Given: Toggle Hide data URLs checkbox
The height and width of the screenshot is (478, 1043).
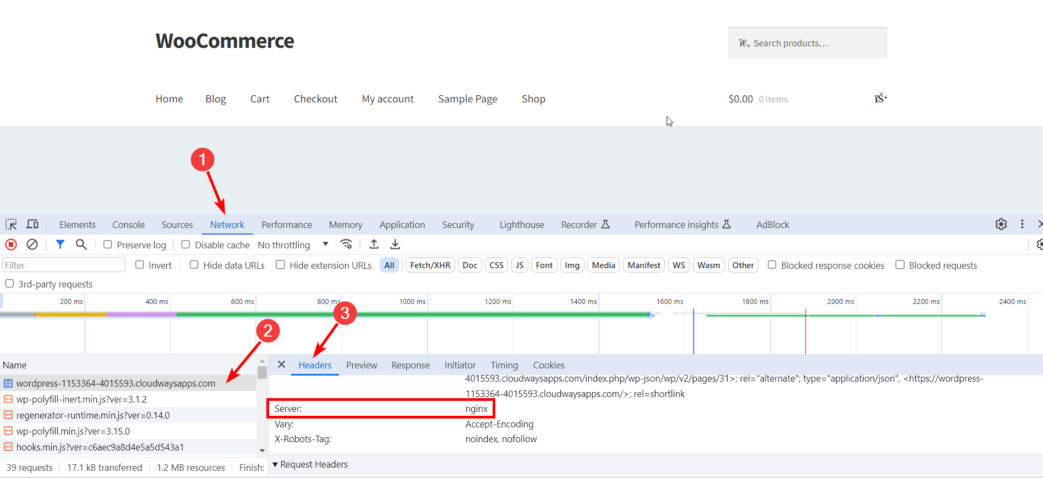Looking at the screenshot, I should click(x=194, y=265).
